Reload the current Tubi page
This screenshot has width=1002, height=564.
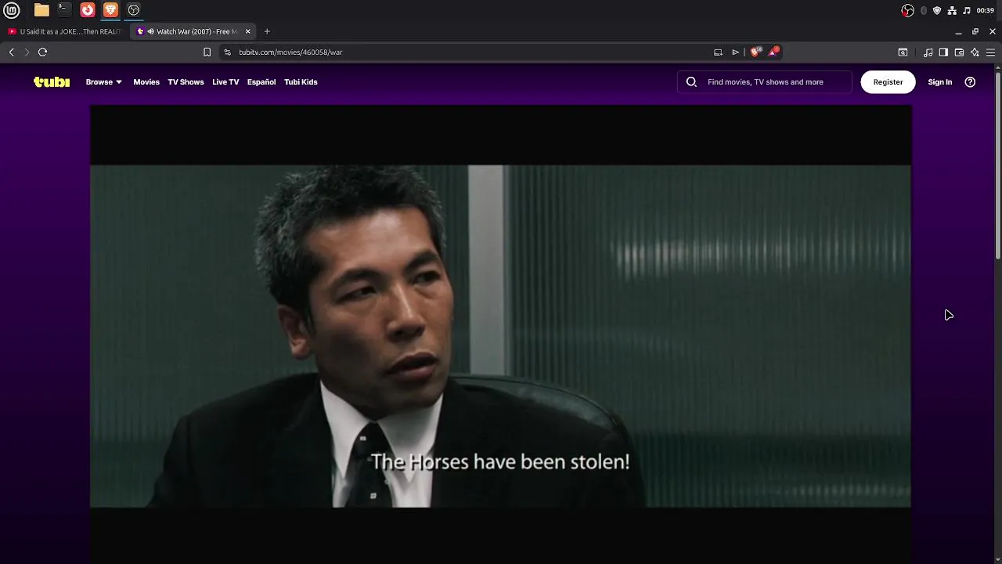click(42, 52)
